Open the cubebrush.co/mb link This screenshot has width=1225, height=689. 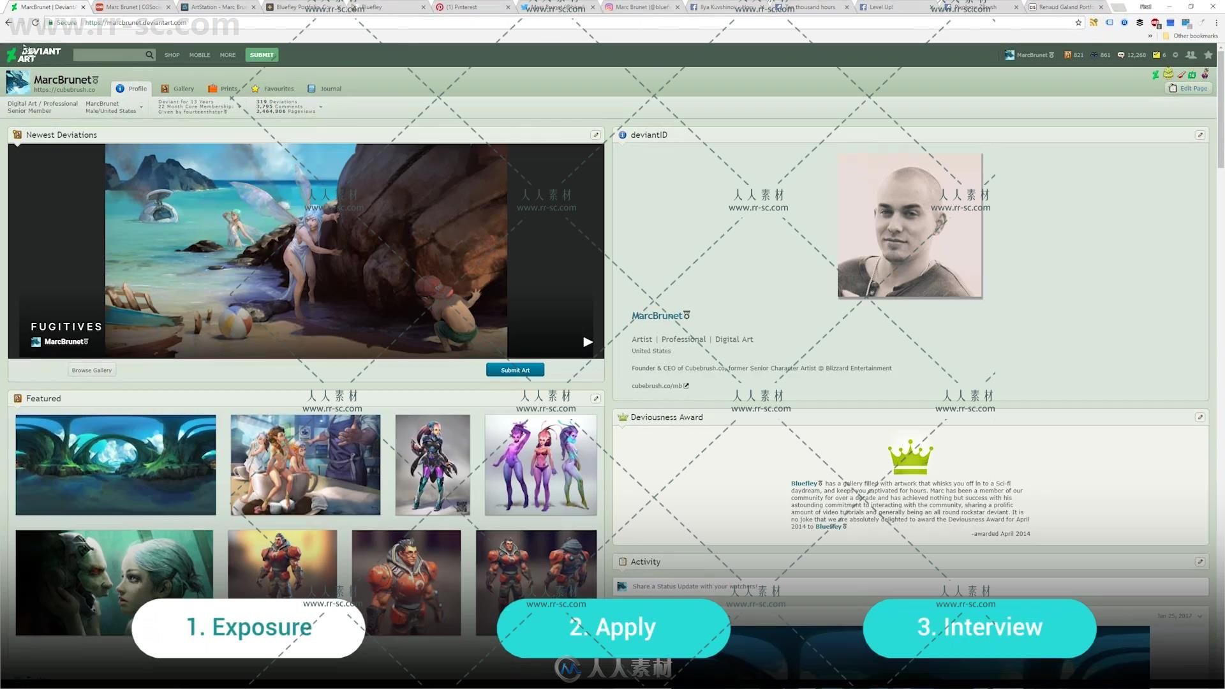[657, 385]
